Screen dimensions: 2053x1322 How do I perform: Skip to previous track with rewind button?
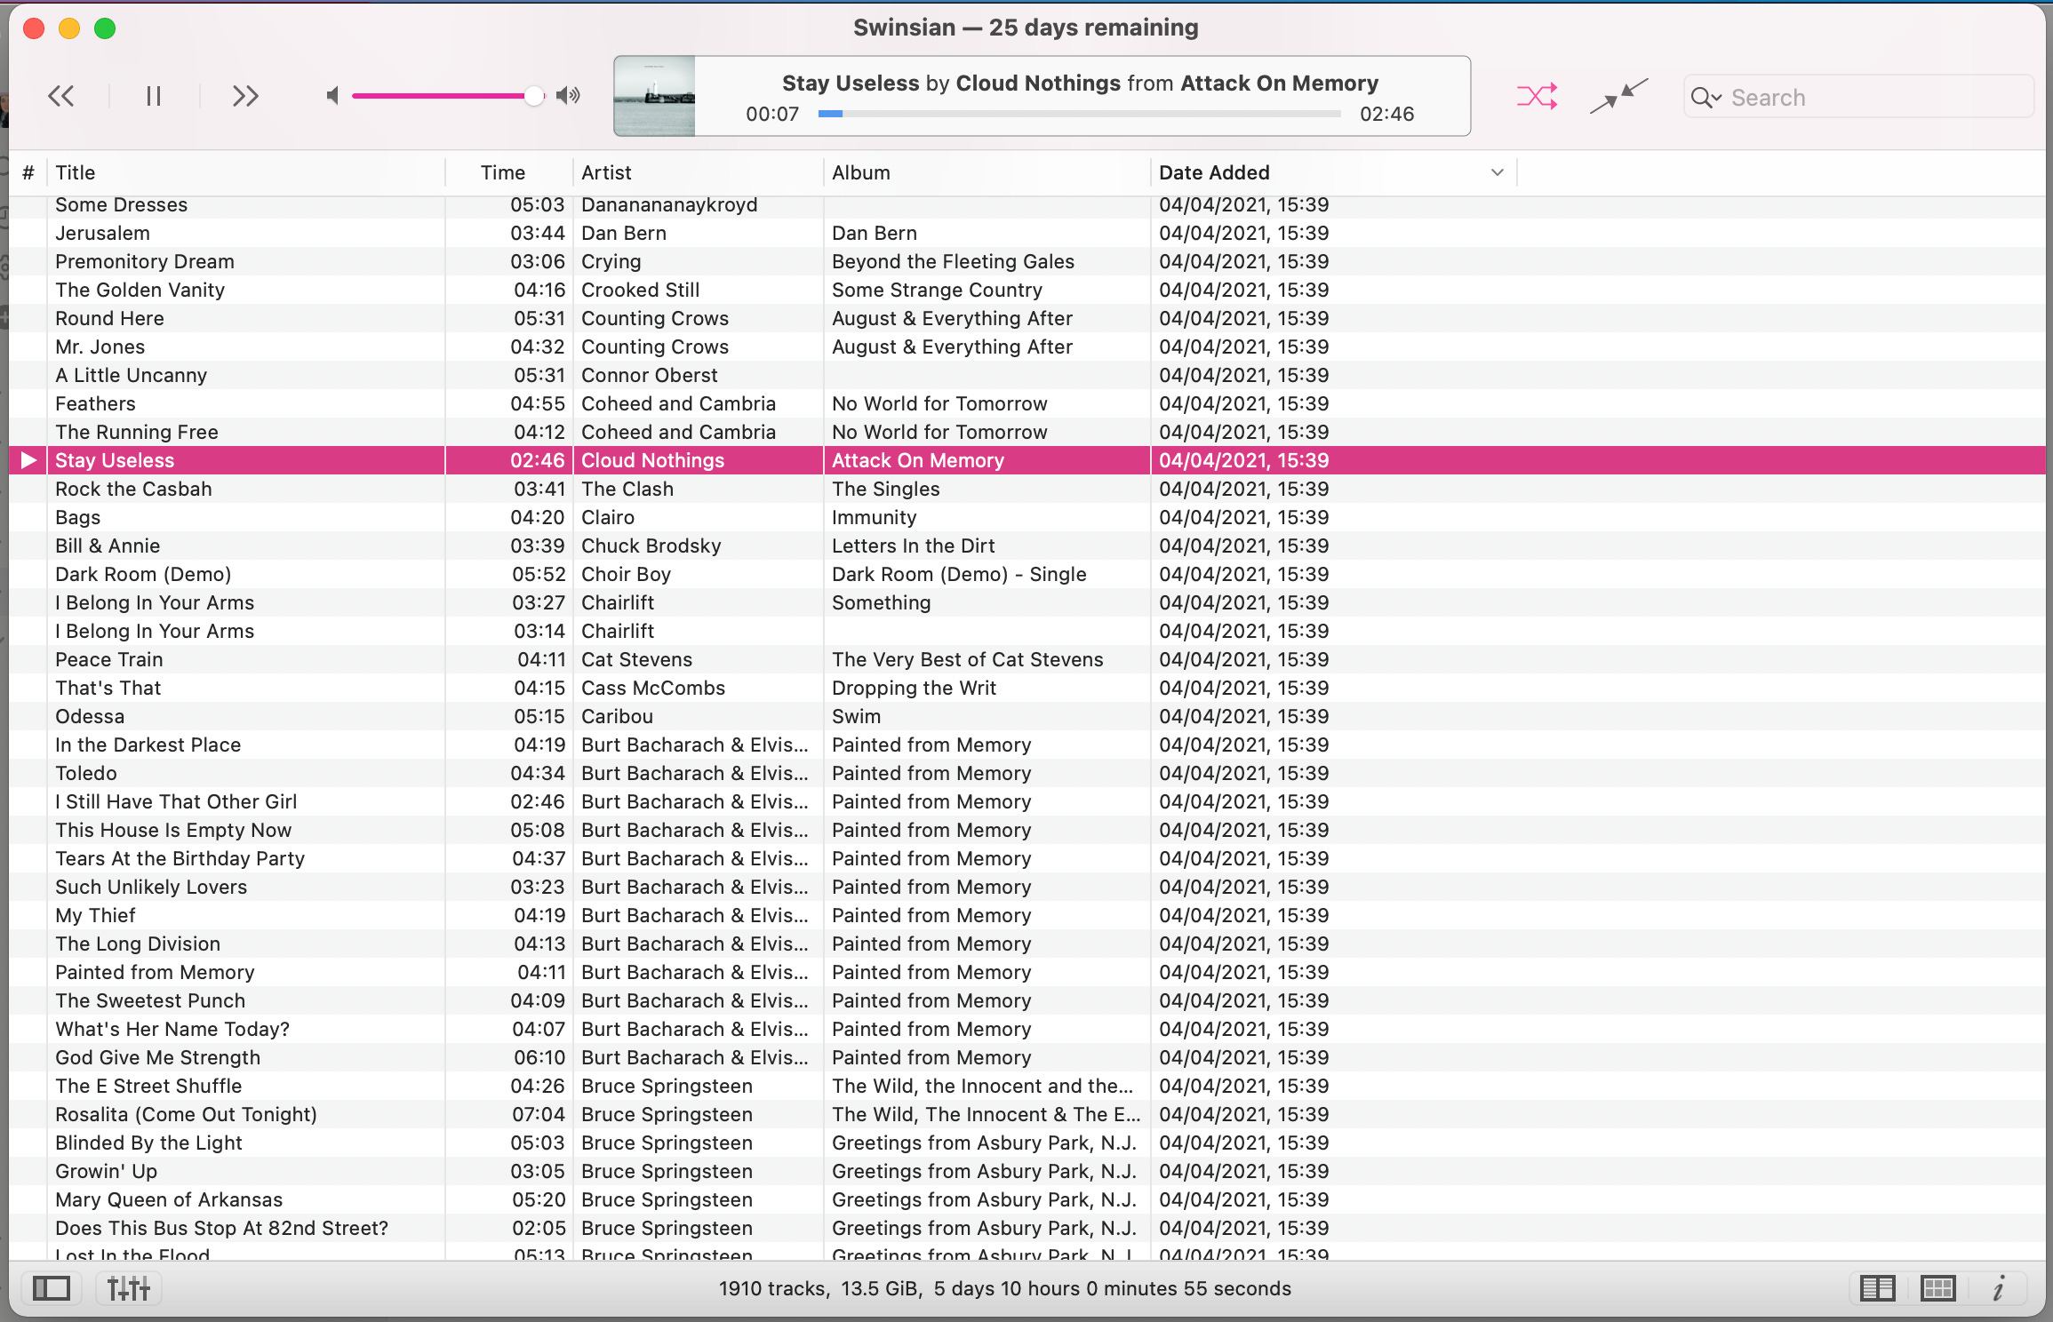tap(61, 96)
